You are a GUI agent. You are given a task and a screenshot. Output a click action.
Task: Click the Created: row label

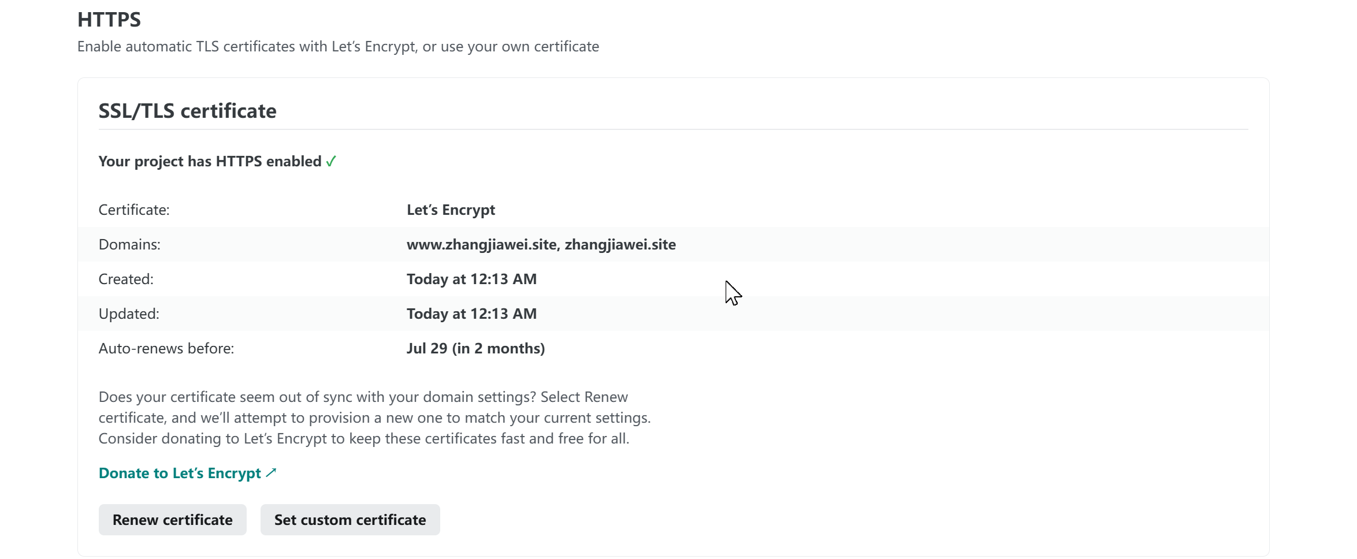(x=126, y=279)
